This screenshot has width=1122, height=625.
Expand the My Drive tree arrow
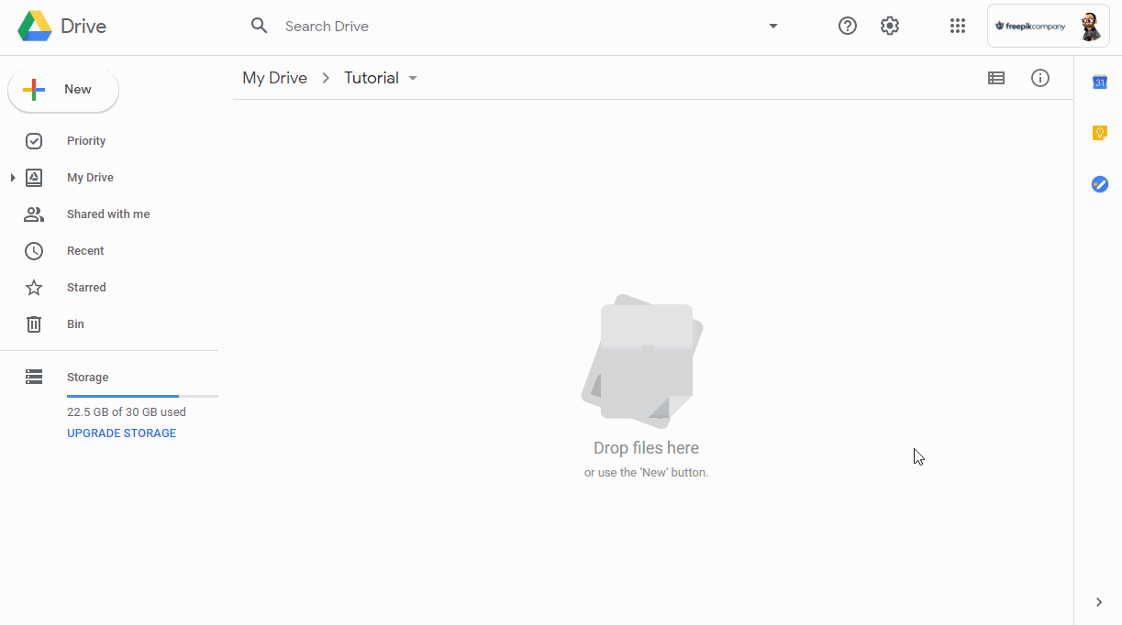tap(13, 178)
